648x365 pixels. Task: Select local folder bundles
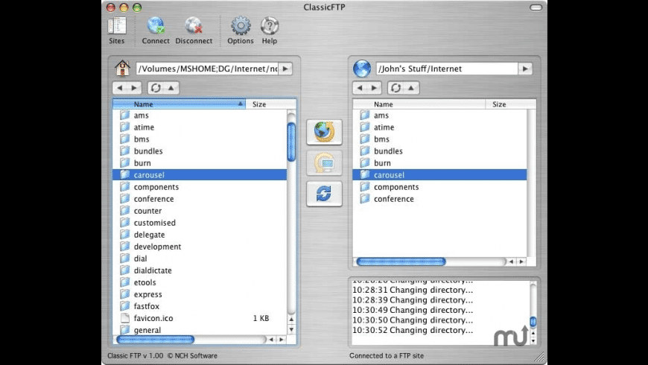[200, 151]
